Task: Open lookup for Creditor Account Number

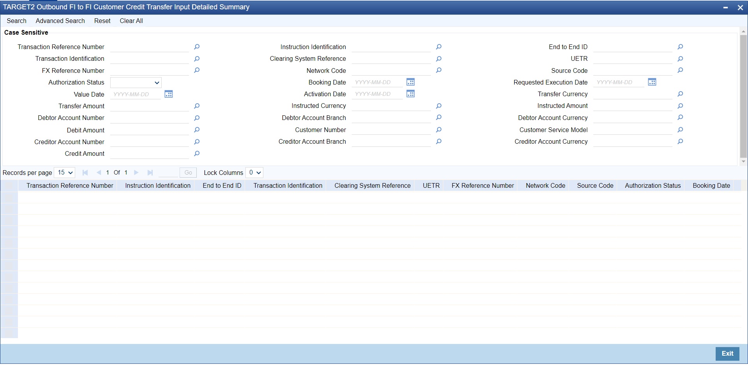Action: pyautogui.click(x=197, y=142)
